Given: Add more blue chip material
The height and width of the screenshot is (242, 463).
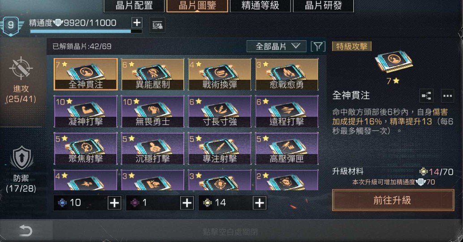Looking at the screenshot, I should tap(114, 203).
